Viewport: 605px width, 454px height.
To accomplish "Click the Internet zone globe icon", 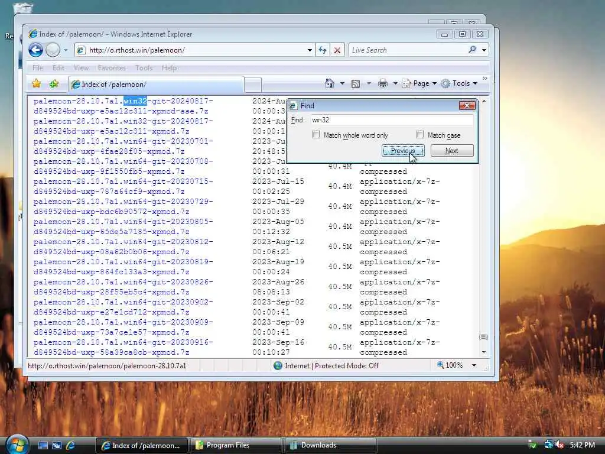I will coord(278,365).
